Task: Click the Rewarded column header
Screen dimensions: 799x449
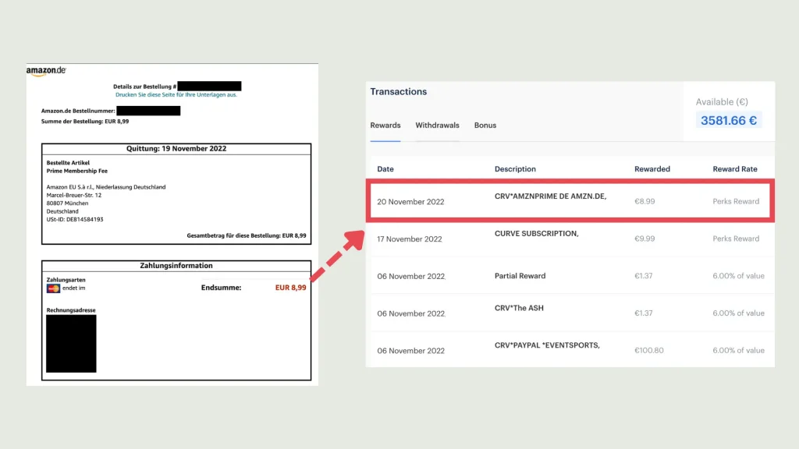Action: (x=652, y=169)
